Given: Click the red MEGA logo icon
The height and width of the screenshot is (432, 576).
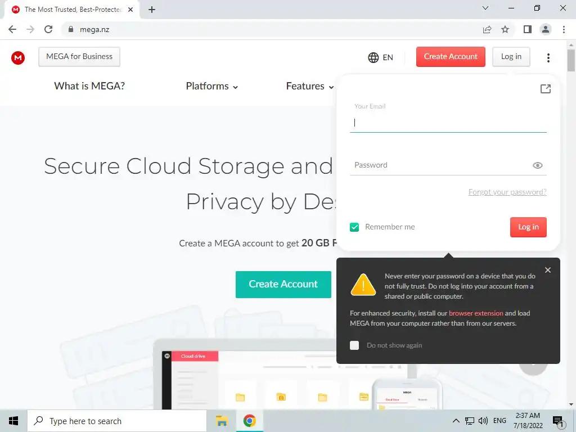Looking at the screenshot, I should point(18,58).
